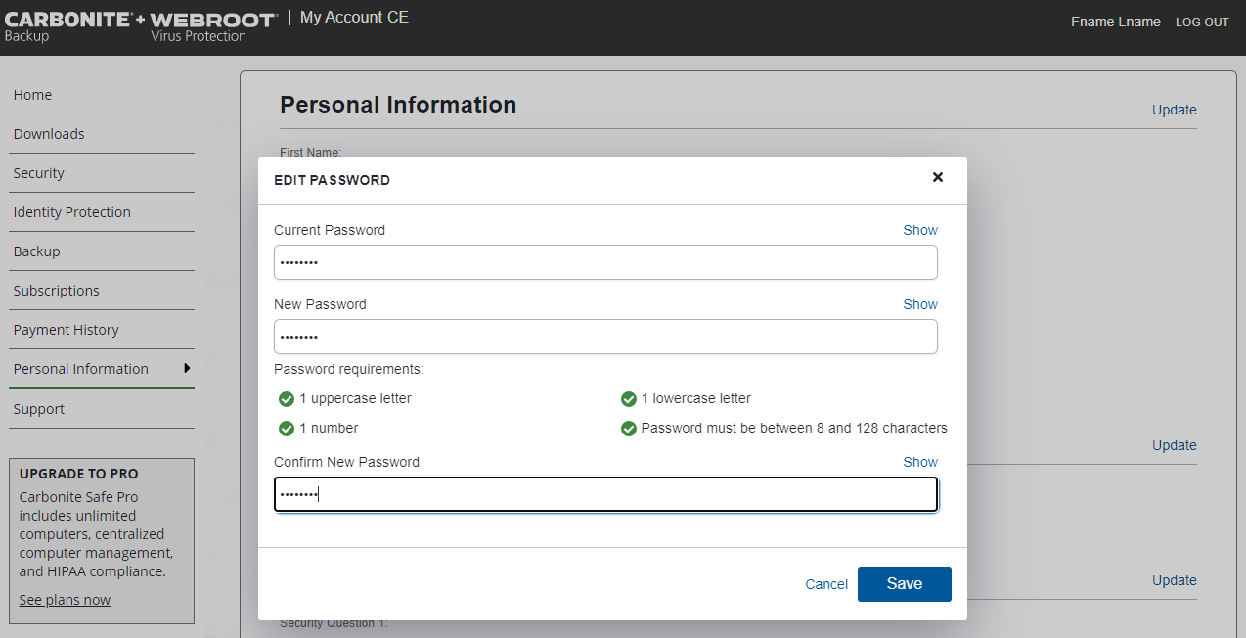Image resolution: width=1246 pixels, height=638 pixels.
Task: Close the Edit Password dialog with X
Action: (x=937, y=177)
